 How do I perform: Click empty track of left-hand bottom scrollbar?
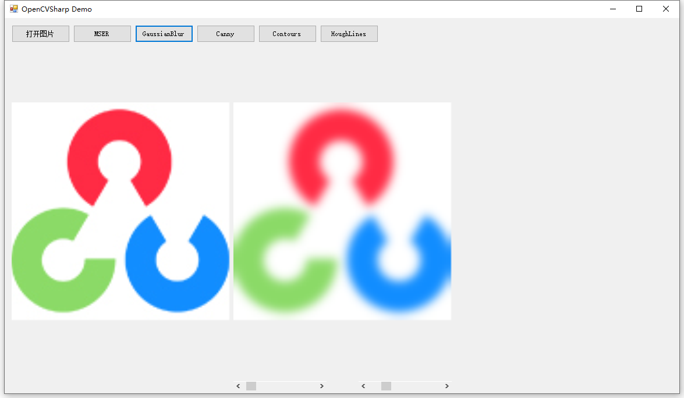click(286, 386)
